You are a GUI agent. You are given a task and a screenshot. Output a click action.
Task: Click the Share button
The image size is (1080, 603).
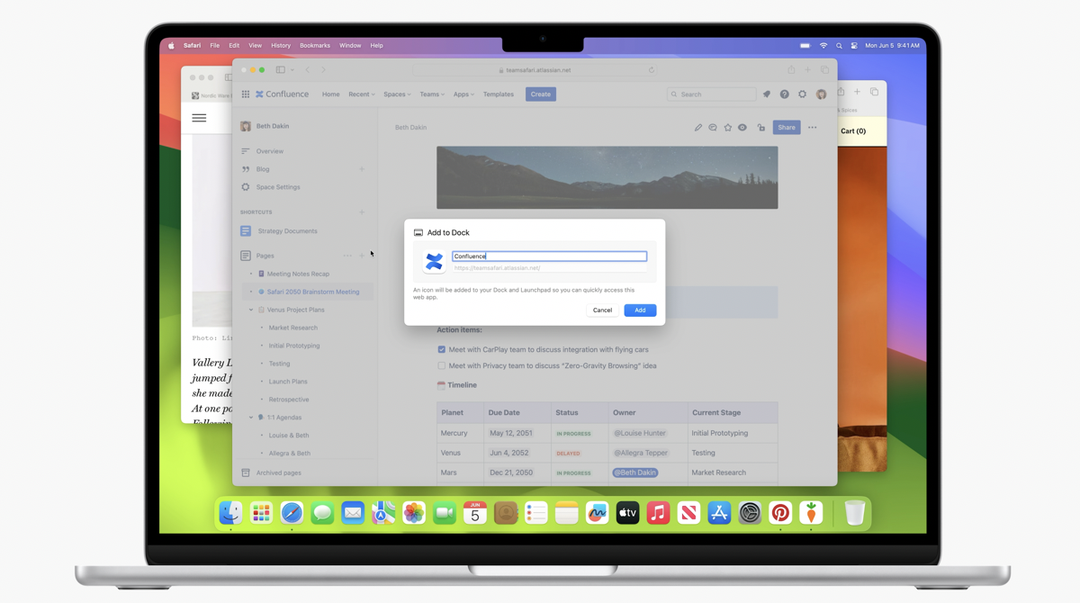click(787, 128)
